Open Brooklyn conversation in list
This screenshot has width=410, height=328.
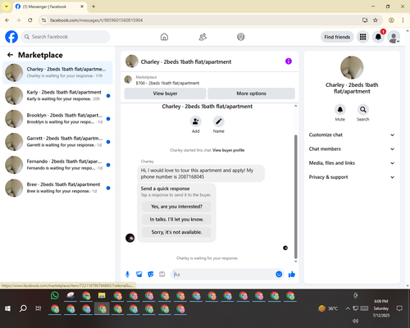57,119
